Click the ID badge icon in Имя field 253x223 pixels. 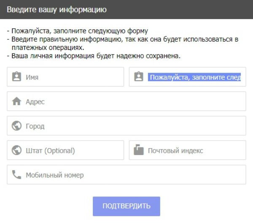(x=16, y=77)
